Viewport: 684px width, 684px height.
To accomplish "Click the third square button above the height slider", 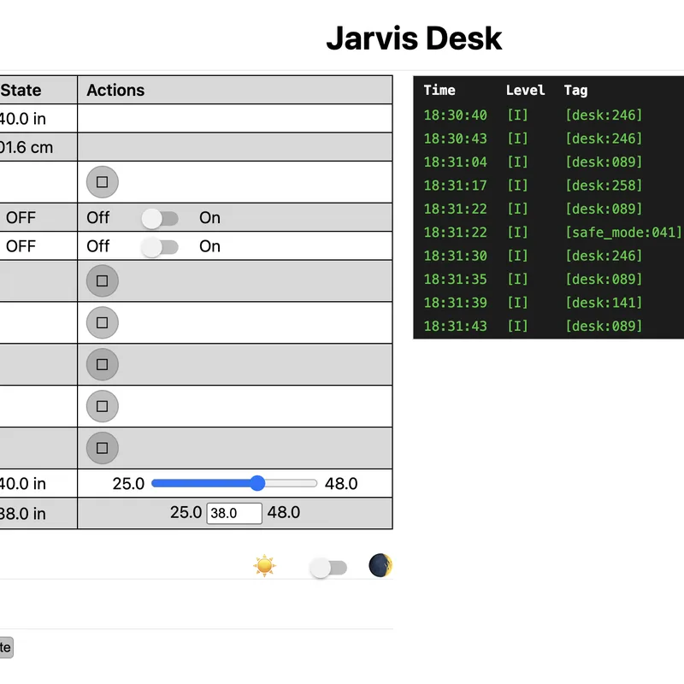I will coord(102,364).
